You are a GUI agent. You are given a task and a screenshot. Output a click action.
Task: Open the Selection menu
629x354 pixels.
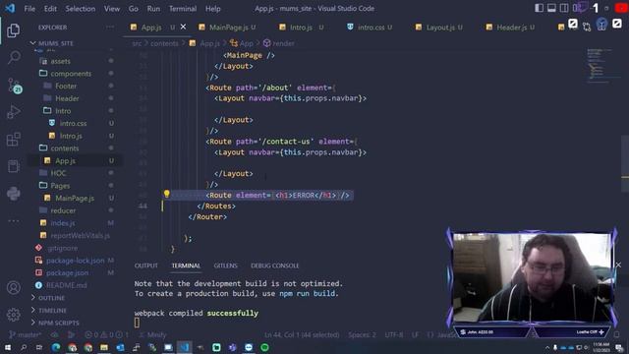[x=81, y=9]
